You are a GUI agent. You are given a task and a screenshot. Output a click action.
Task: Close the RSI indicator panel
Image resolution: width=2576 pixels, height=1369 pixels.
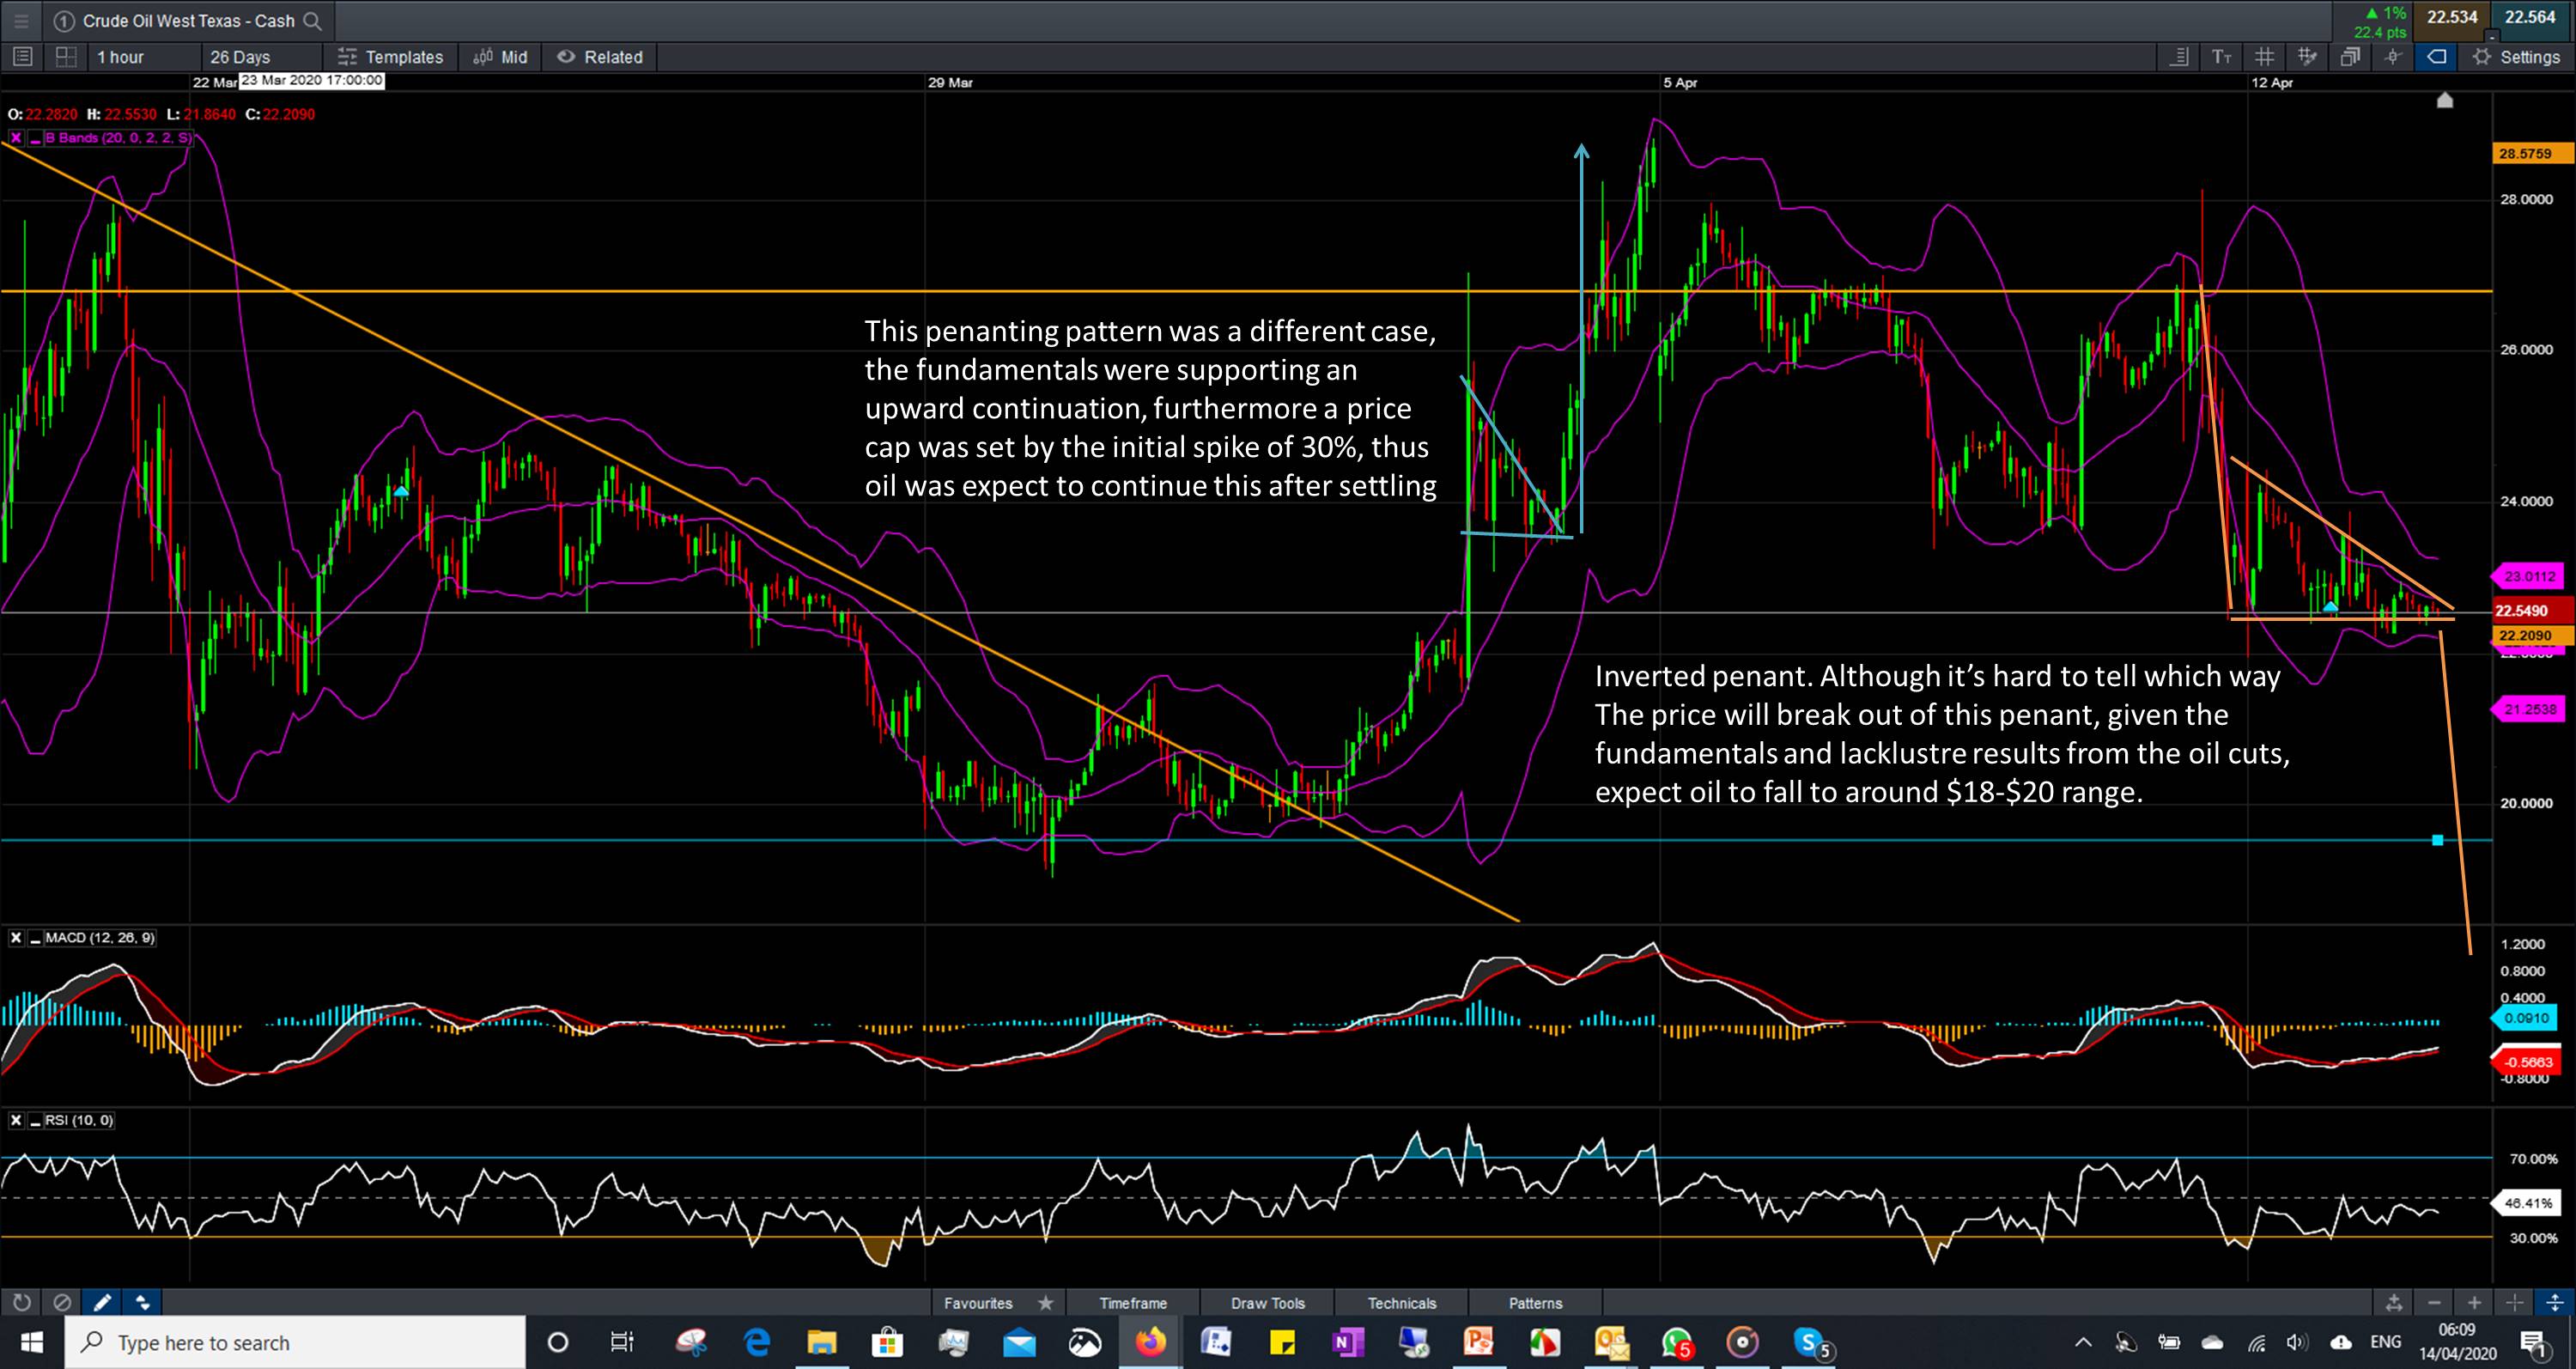[x=16, y=1120]
